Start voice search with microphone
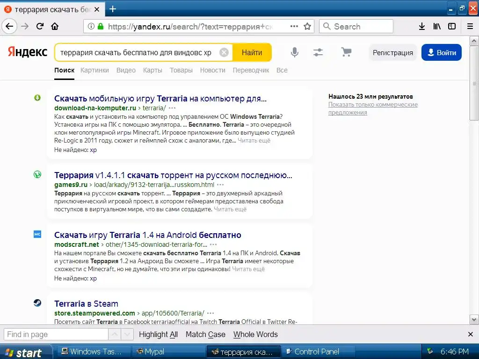The image size is (479, 359). (x=295, y=52)
